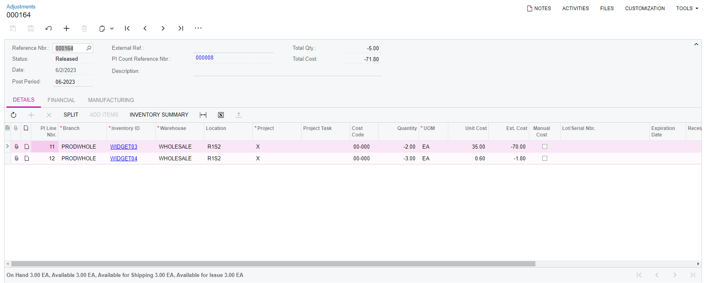The image size is (704, 283).
Task: Open the note for WIDGET03 row
Action: click(x=27, y=147)
